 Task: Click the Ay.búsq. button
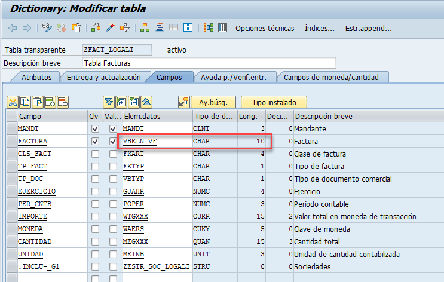tap(213, 102)
